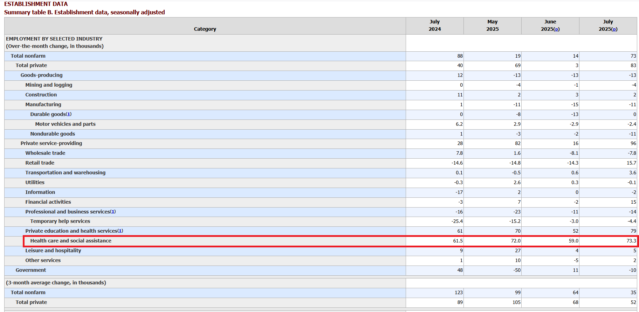Click the 6.2 Motor vehicles July 2024 value
The width and height of the screenshot is (639, 312).
pos(459,124)
